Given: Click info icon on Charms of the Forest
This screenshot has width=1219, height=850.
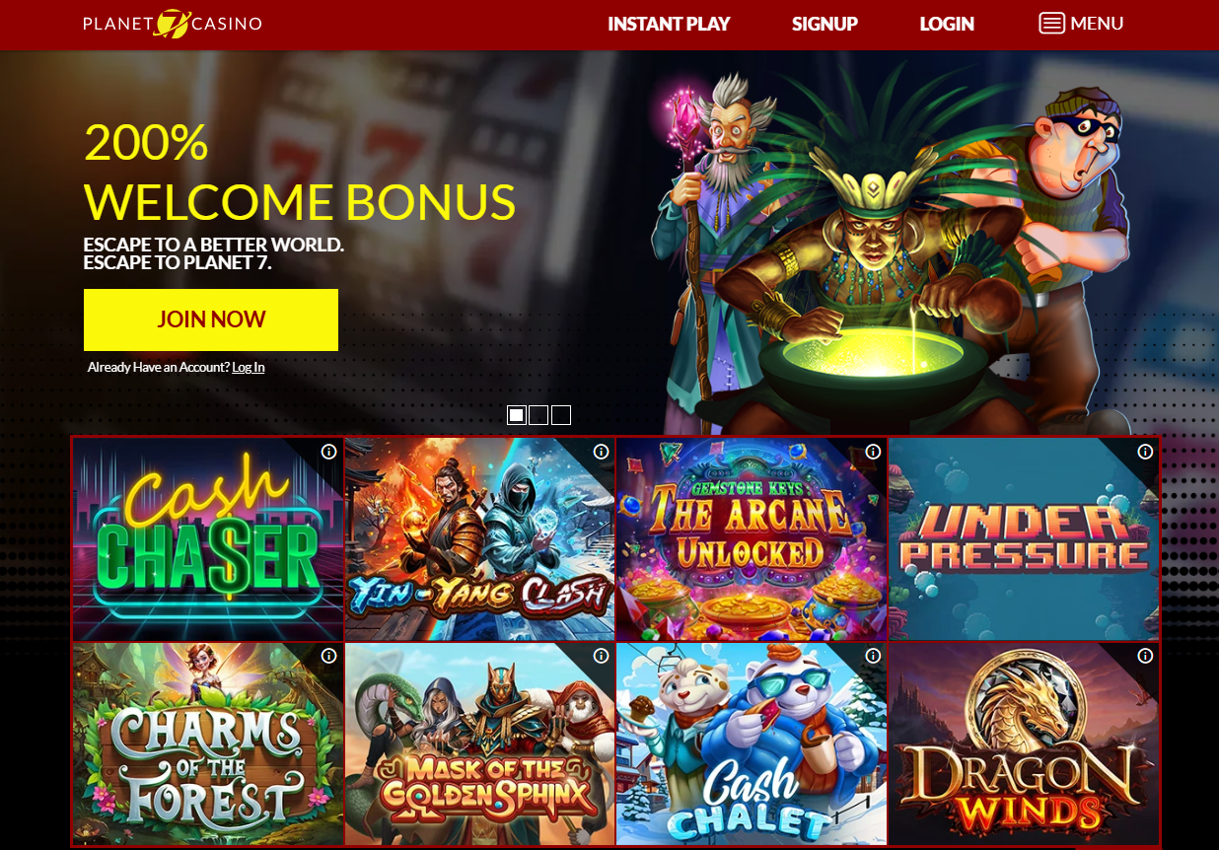Looking at the screenshot, I should click(329, 656).
